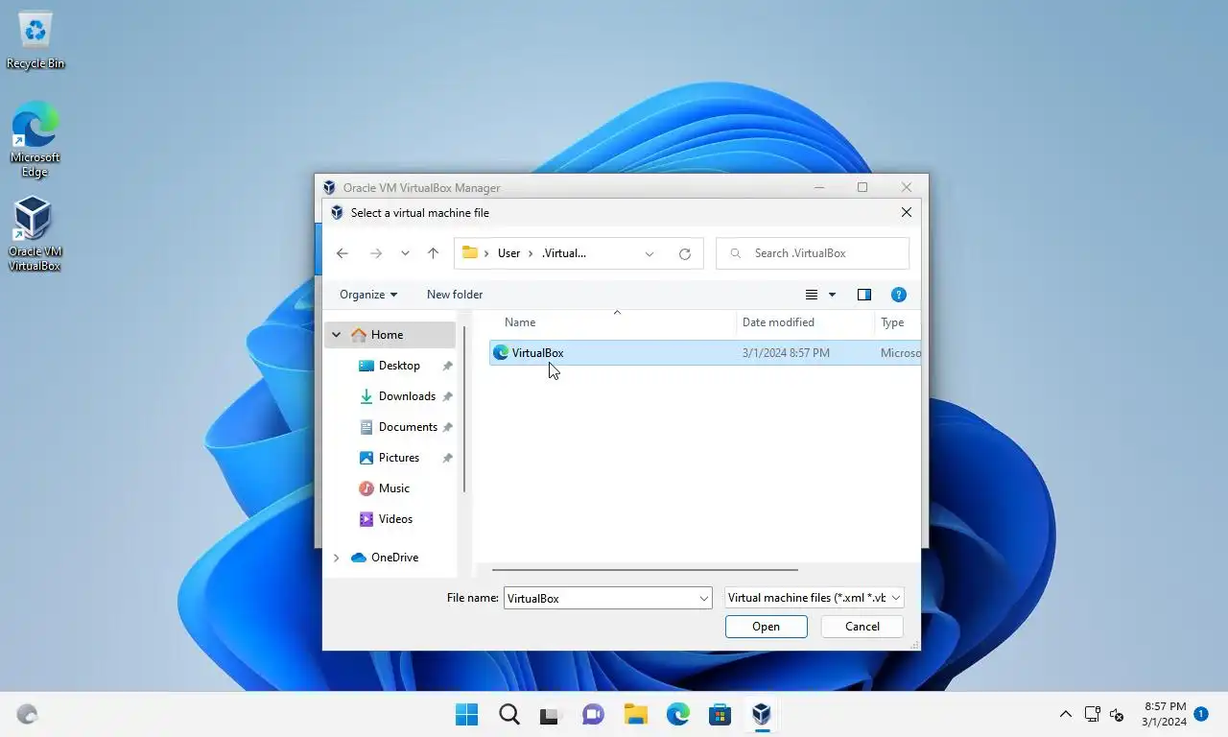Screen dimensions: 1228x737
Task: Unpin Pictures using its pin icon
Action: (447, 458)
